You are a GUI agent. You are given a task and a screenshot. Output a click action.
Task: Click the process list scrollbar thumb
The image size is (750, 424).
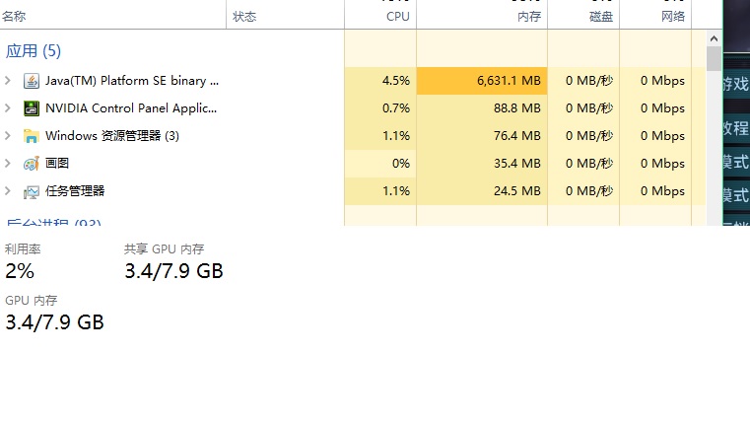[x=715, y=59]
